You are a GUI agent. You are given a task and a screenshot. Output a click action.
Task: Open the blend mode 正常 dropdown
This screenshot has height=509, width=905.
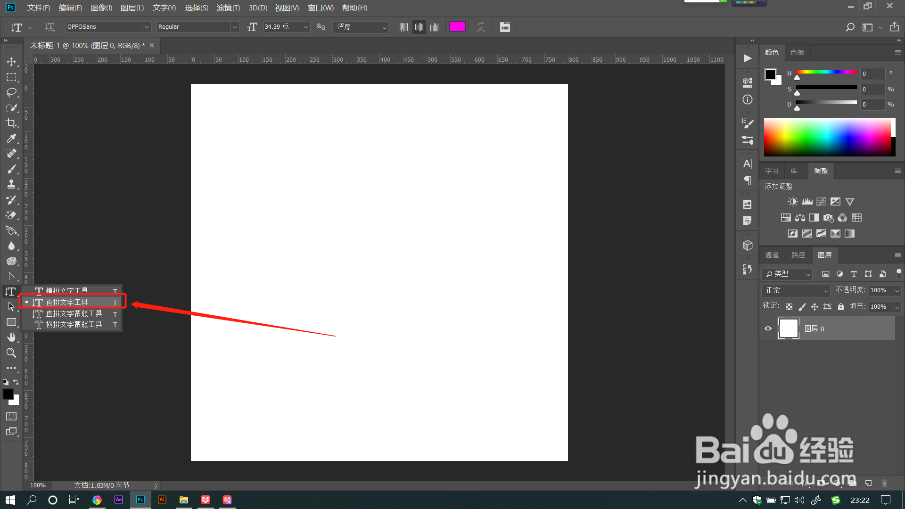[796, 290]
